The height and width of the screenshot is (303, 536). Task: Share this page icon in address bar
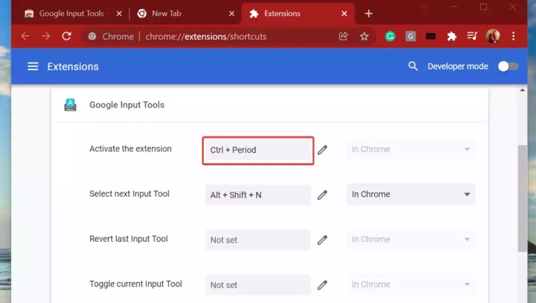[x=343, y=36]
